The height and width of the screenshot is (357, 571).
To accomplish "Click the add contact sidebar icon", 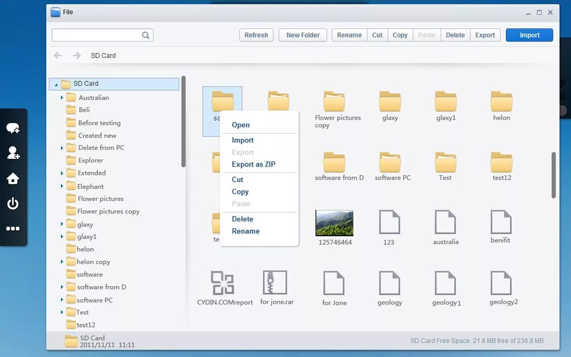I will coord(13,153).
